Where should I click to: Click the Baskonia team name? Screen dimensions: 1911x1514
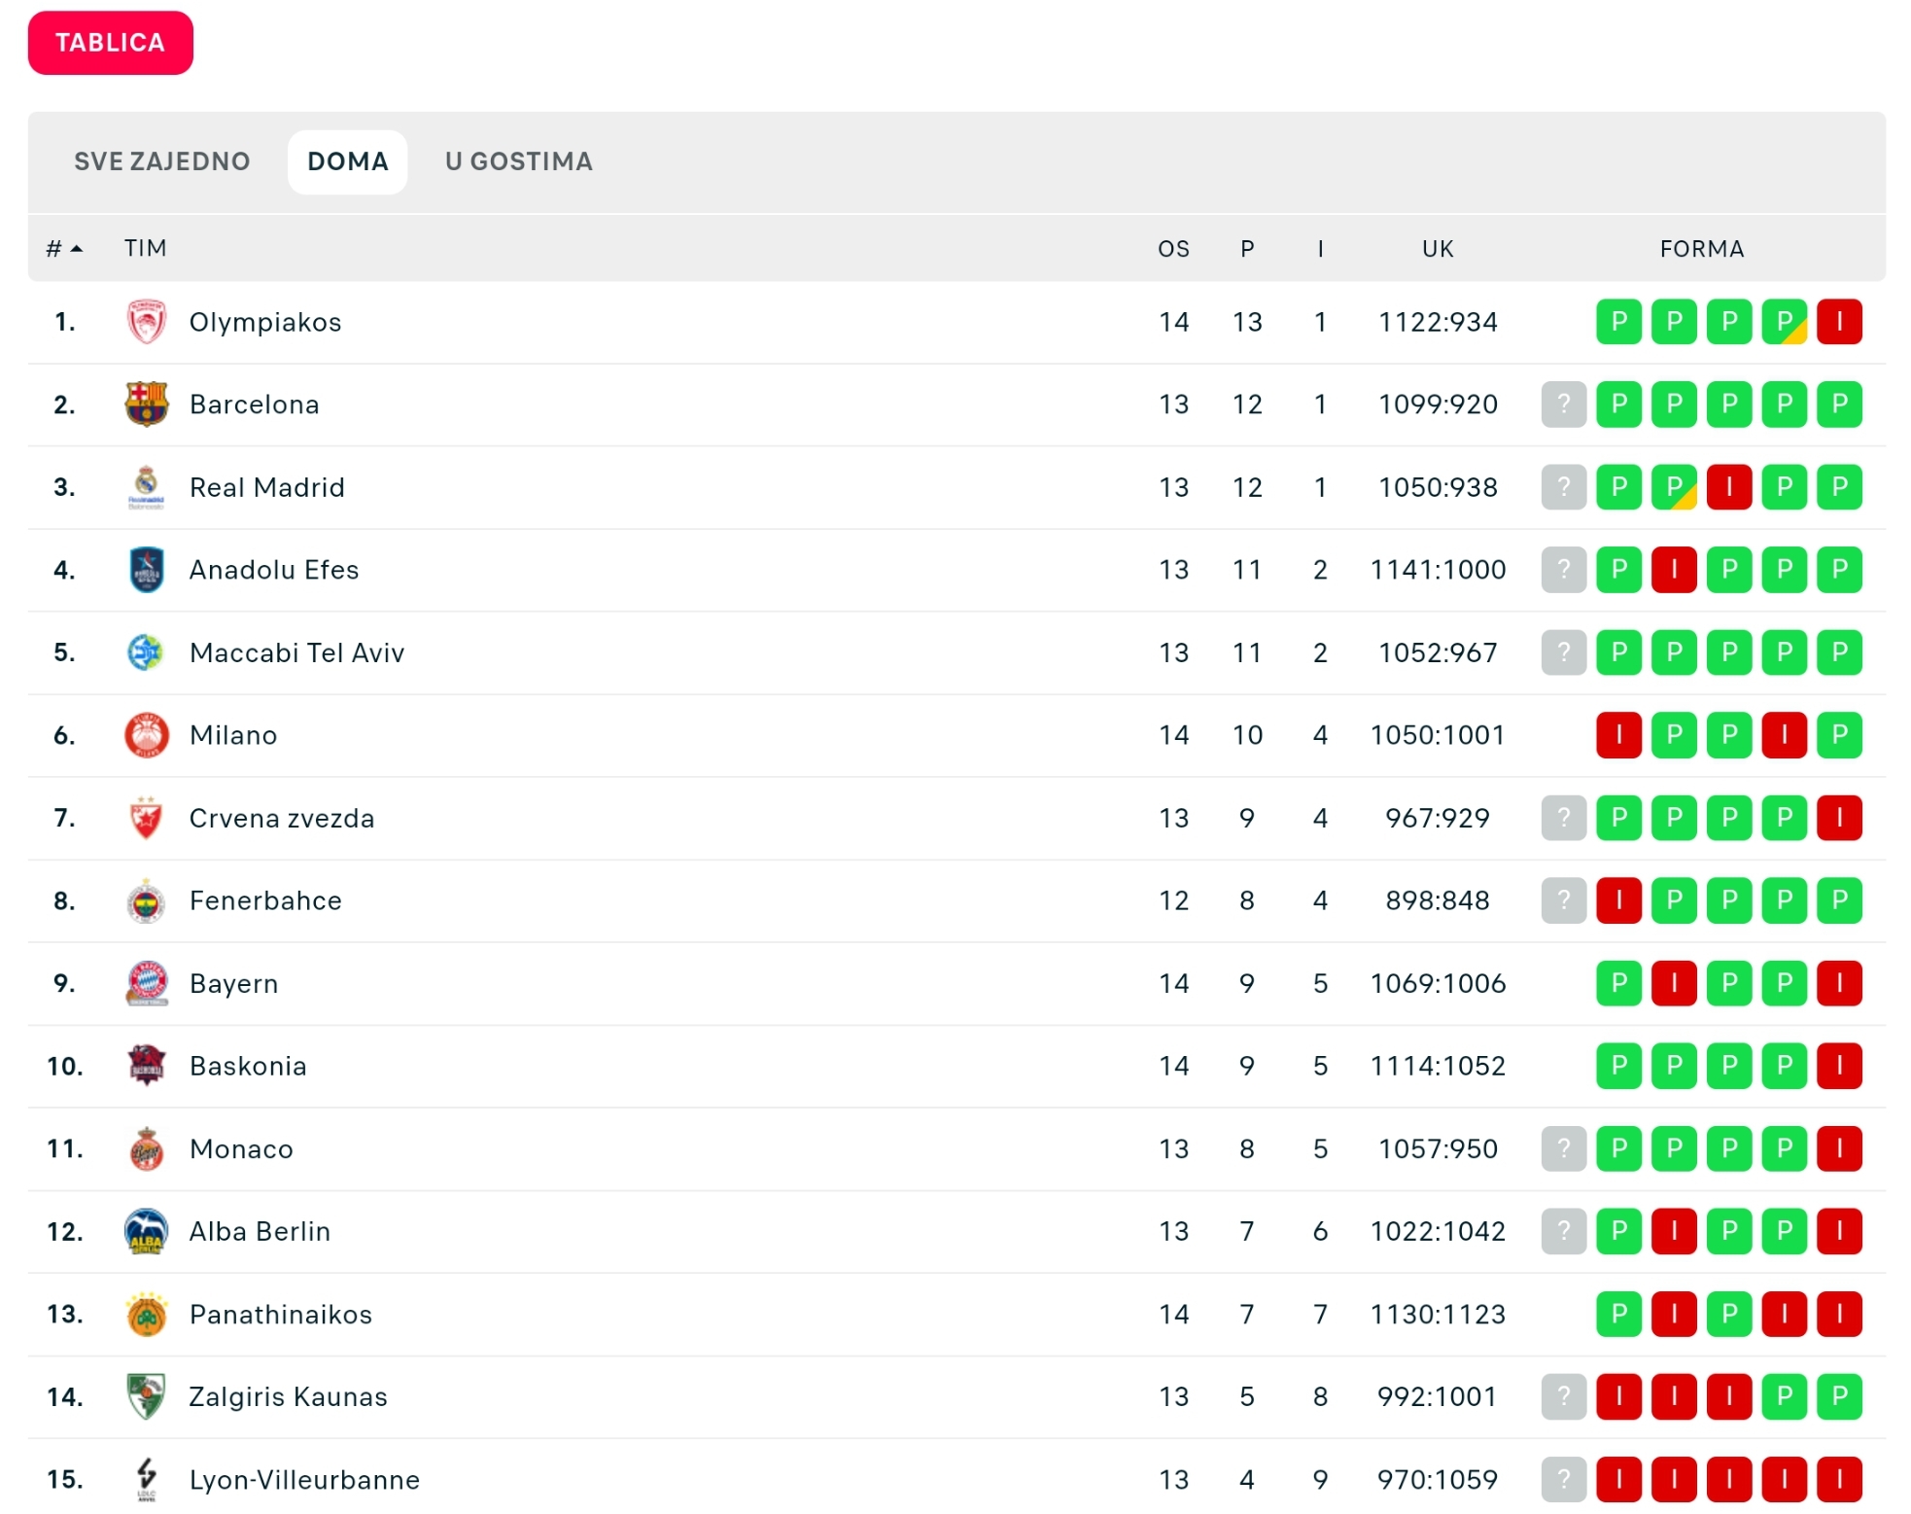(x=248, y=1067)
